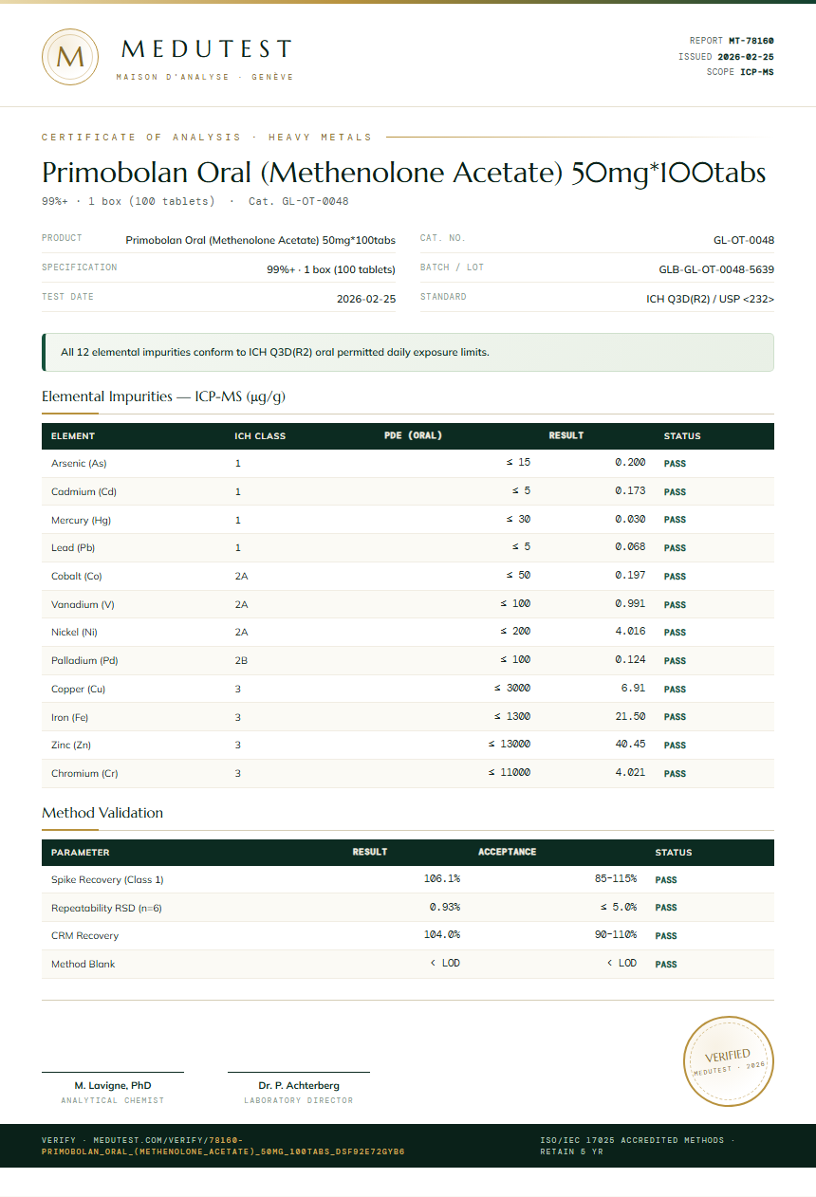Click the standard ICH Q3D(R2) / USP <232> value
Image resolution: width=816 pixels, height=1197 pixels.
[710, 299]
